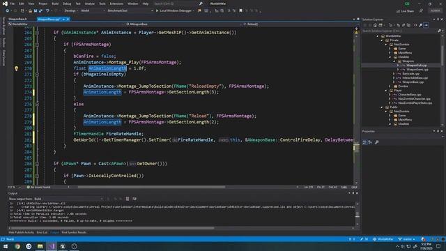Viewport: 446px width, 251px height.
Task: Toggle bookmark using the toolbar bookmark icon
Action: click(x=240, y=11)
